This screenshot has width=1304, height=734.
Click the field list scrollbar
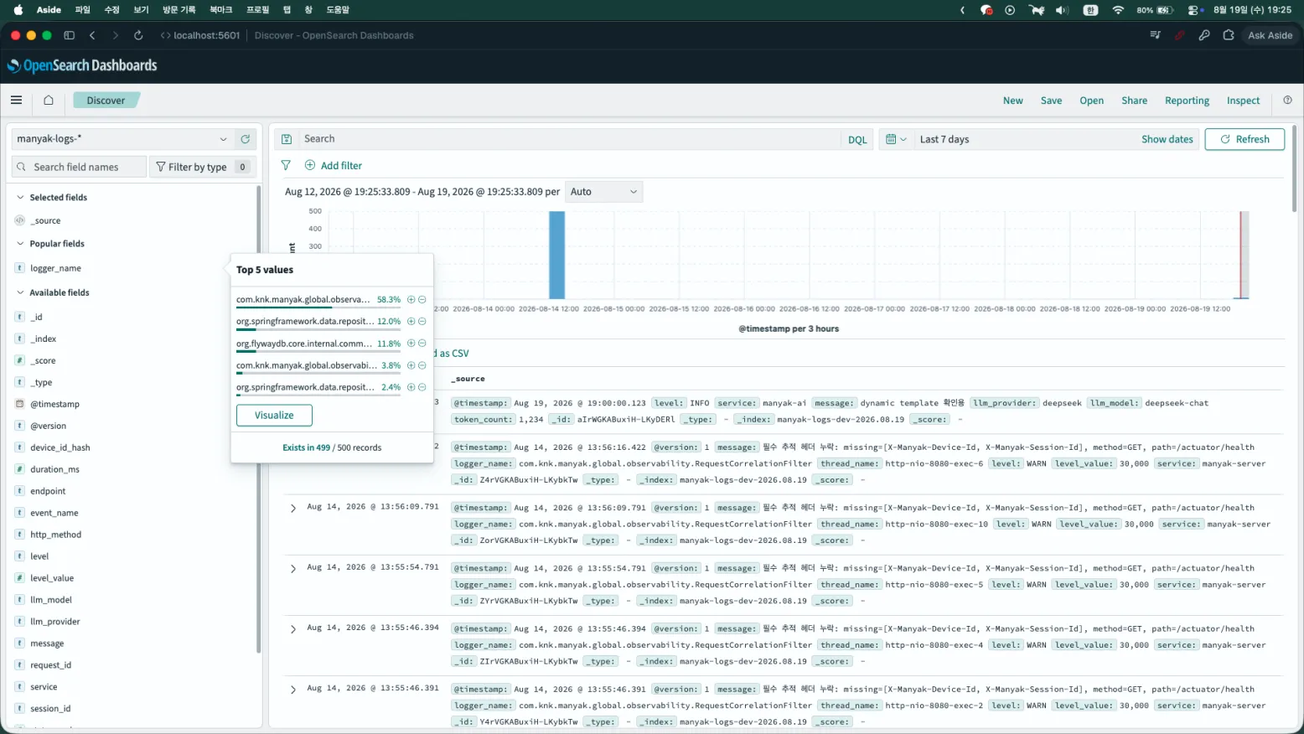click(258, 419)
